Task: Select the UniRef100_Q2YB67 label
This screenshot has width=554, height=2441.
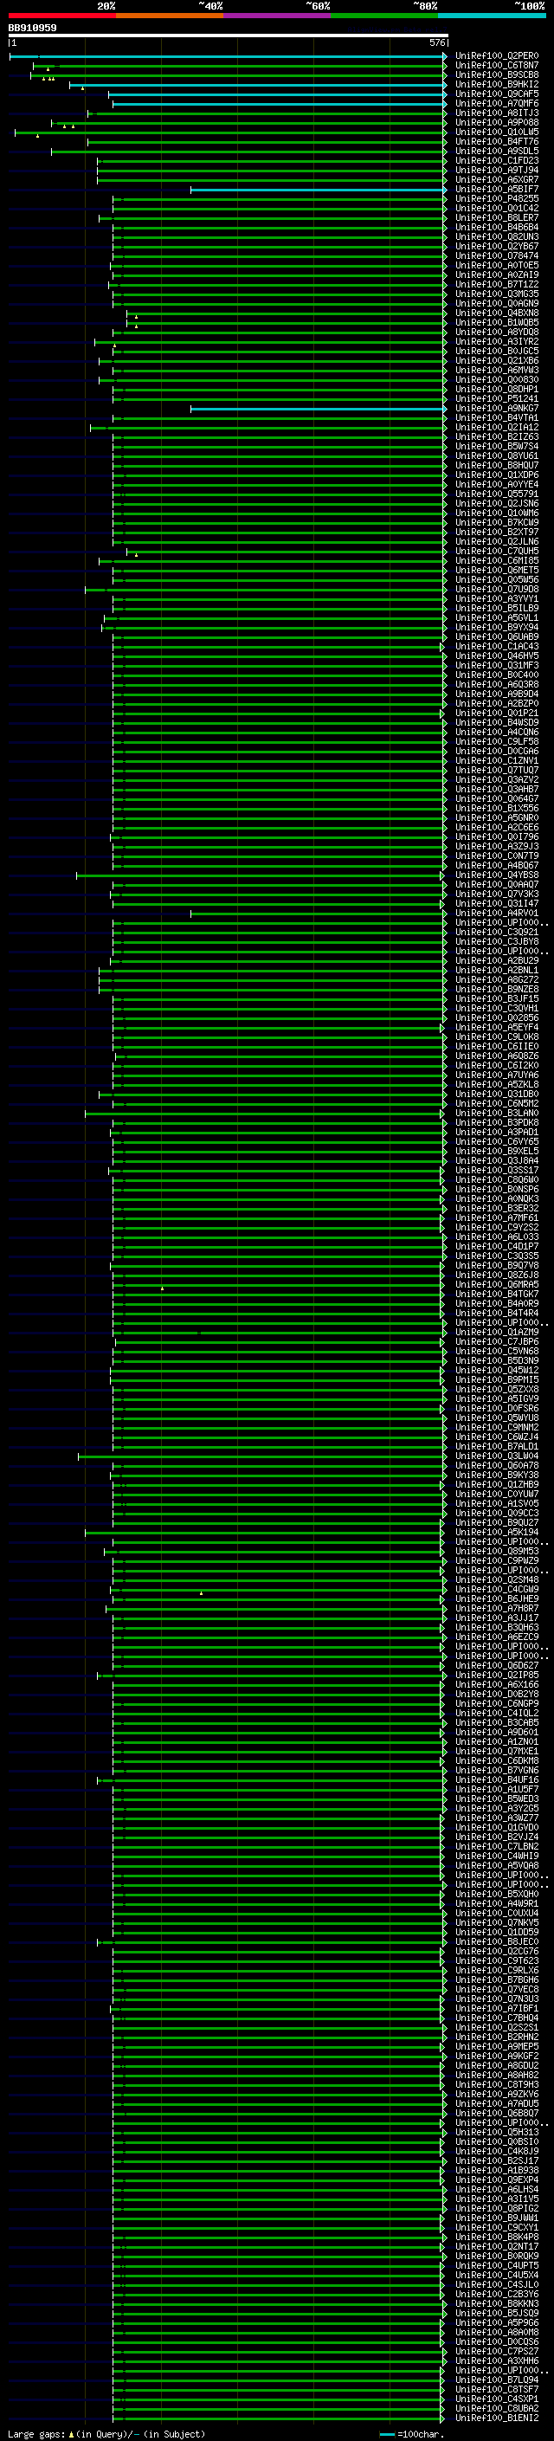Action: pyautogui.click(x=497, y=247)
